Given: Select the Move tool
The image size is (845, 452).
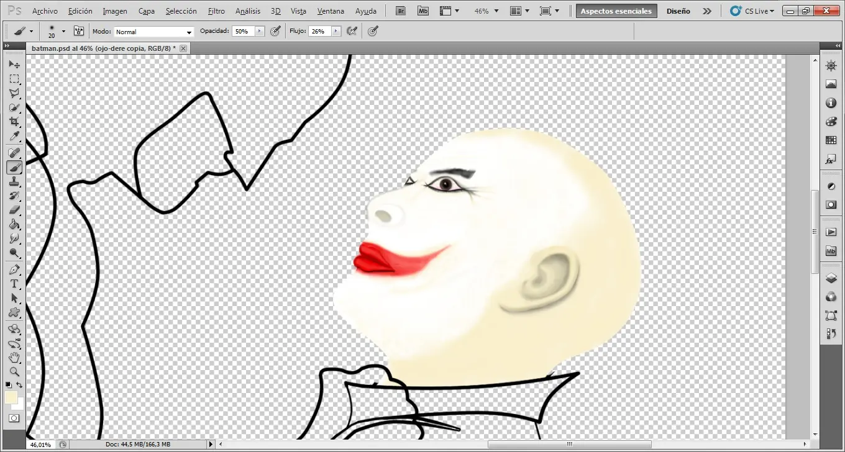Looking at the screenshot, I should [14, 65].
